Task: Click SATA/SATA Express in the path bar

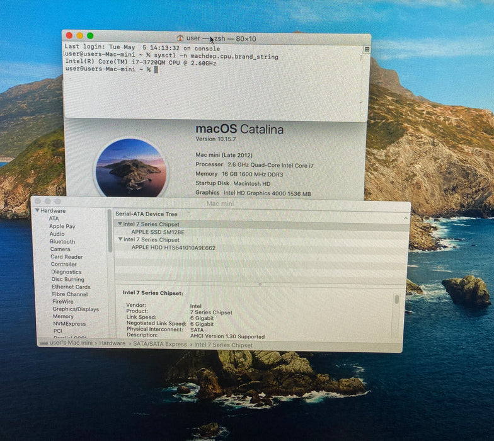Action: pyautogui.click(x=160, y=344)
